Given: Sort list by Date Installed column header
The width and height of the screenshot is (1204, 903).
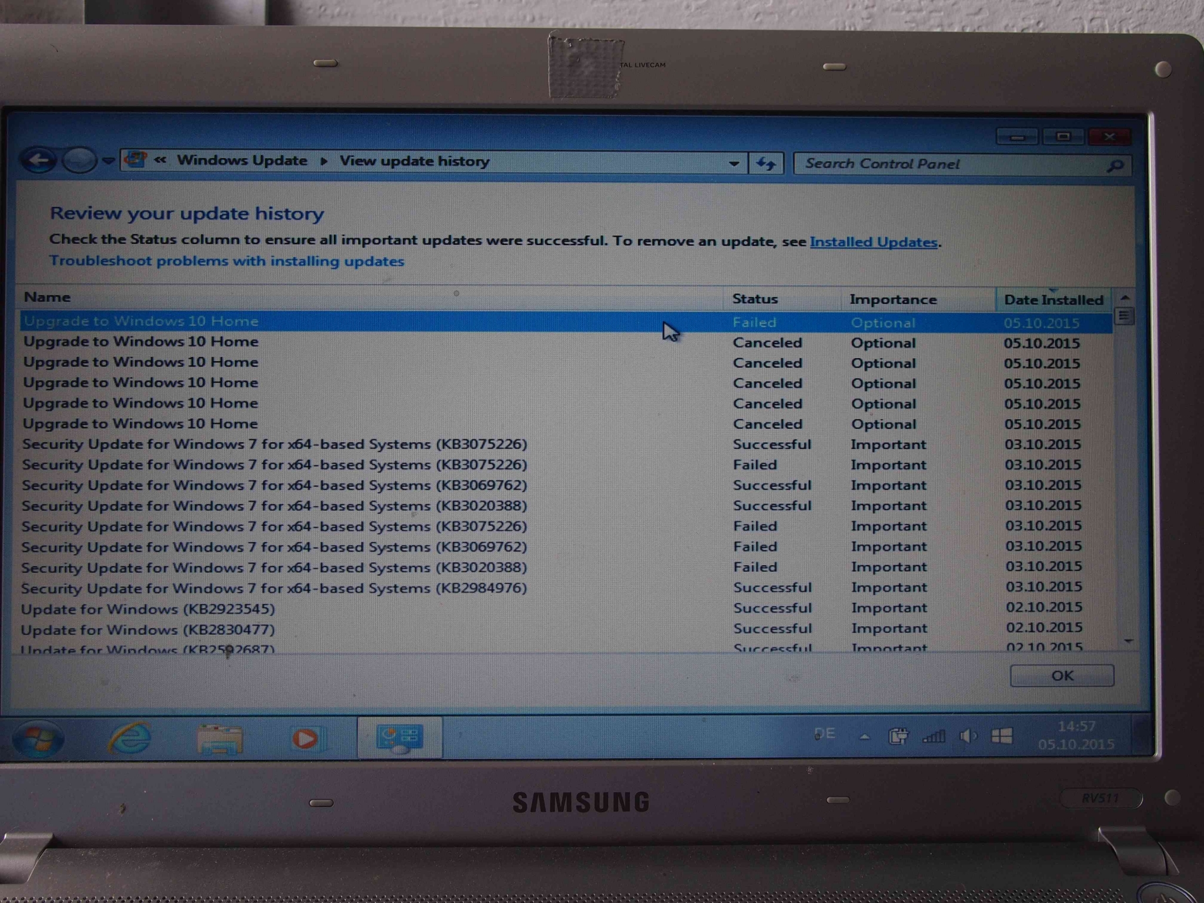Looking at the screenshot, I should pos(1053,300).
